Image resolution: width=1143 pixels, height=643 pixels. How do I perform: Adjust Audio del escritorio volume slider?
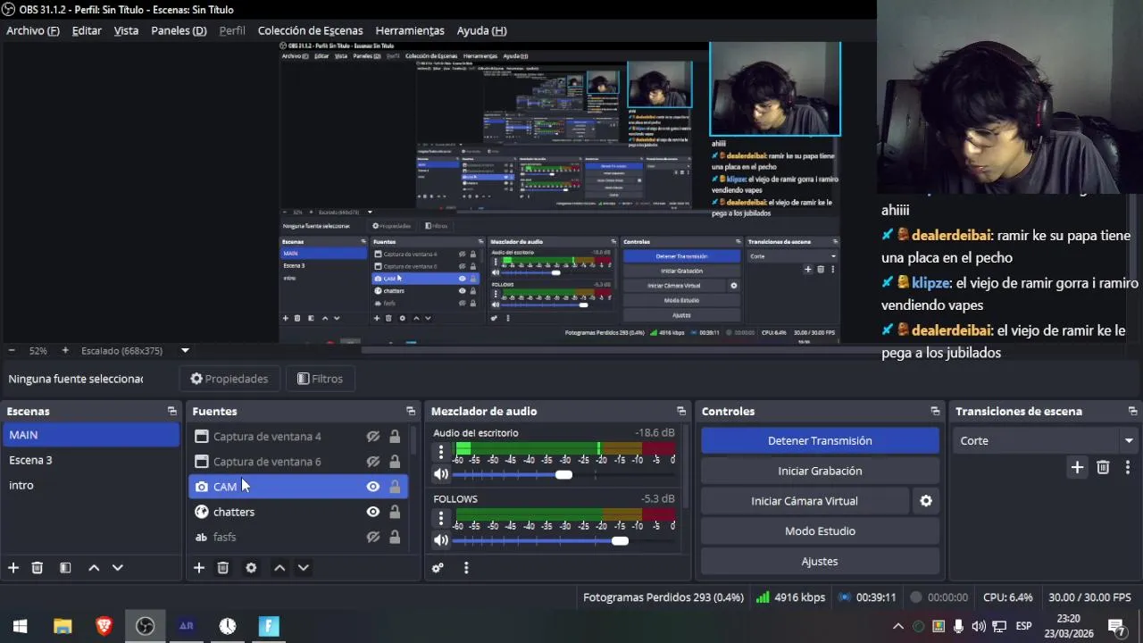(563, 474)
